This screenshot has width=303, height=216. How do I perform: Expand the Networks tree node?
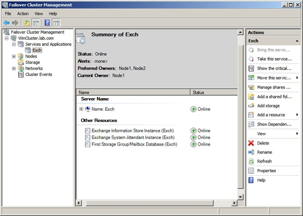[x=14, y=68]
